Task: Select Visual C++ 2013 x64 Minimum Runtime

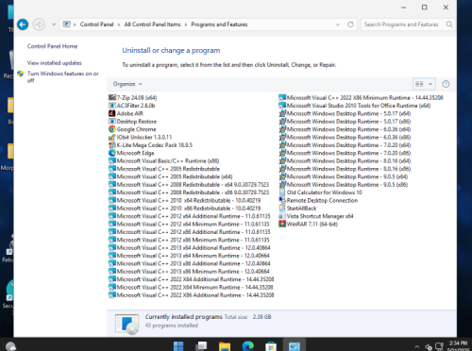Action: point(189,256)
